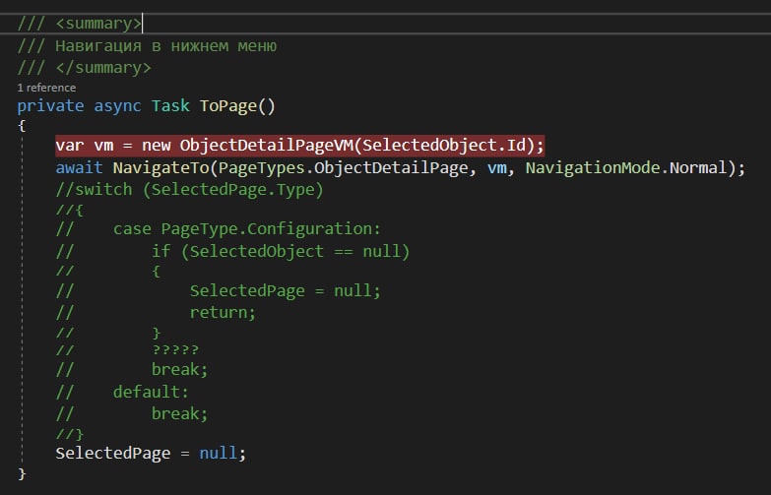Image resolution: width=771 pixels, height=495 pixels.
Task: Click the opening <summary> tag comment
Action: pyautogui.click(x=79, y=24)
